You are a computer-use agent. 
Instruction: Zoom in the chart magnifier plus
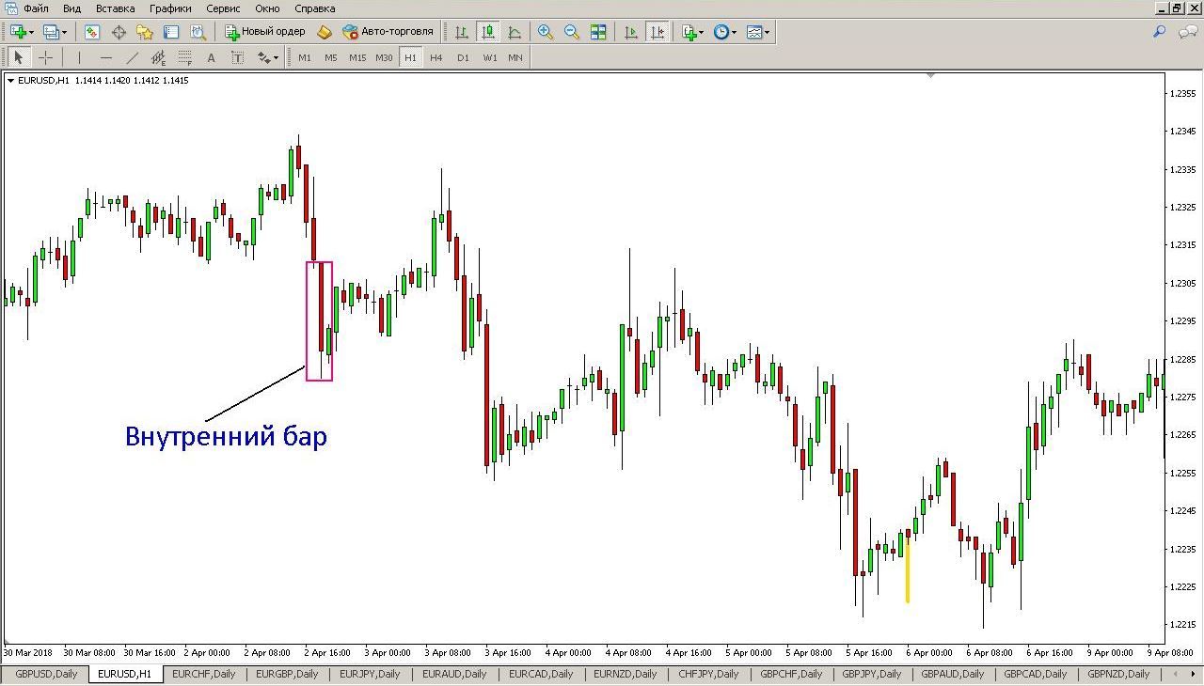coord(545,32)
